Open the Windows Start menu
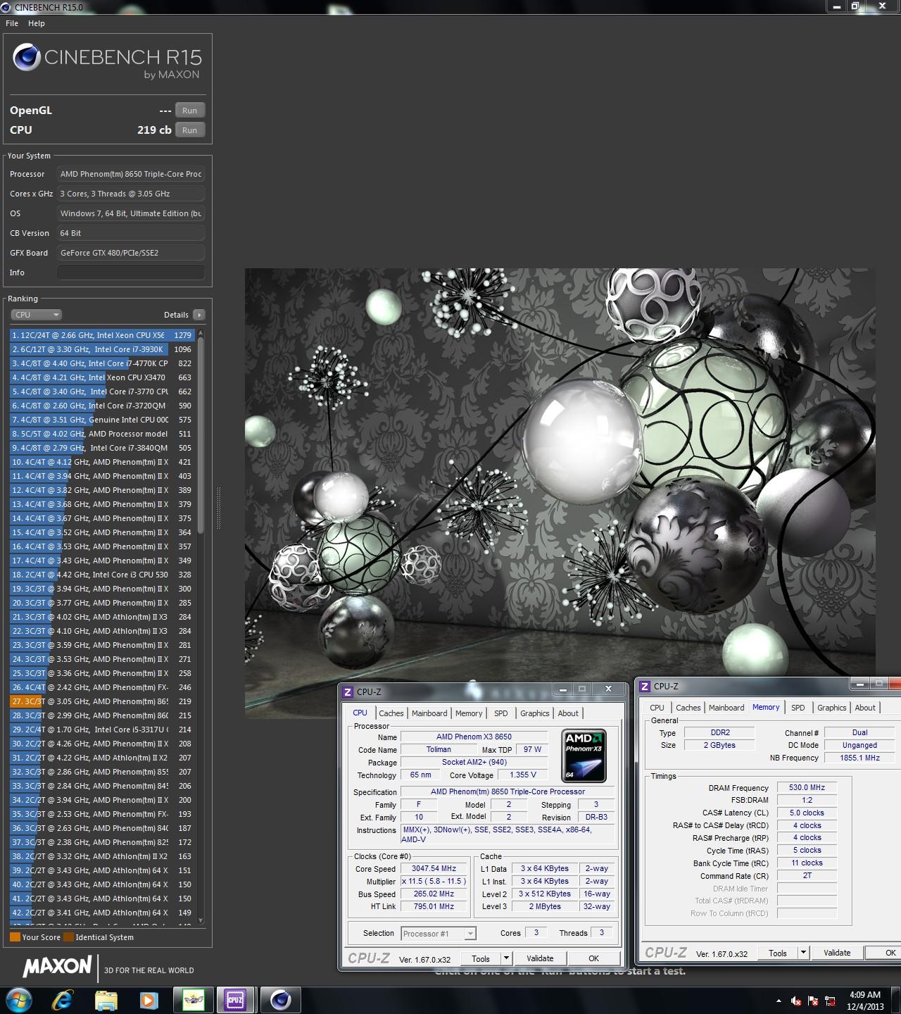The height and width of the screenshot is (1014, 901). coord(18,999)
